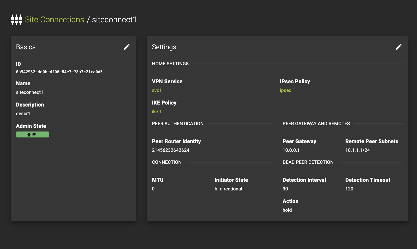
Task: Click the VPN Service label
Action: [167, 81]
